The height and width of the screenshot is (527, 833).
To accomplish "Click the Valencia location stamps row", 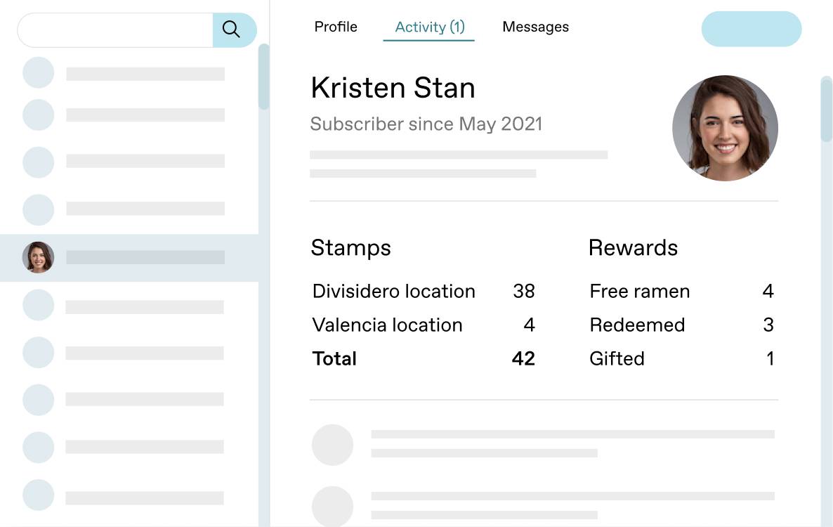I will tap(424, 325).
